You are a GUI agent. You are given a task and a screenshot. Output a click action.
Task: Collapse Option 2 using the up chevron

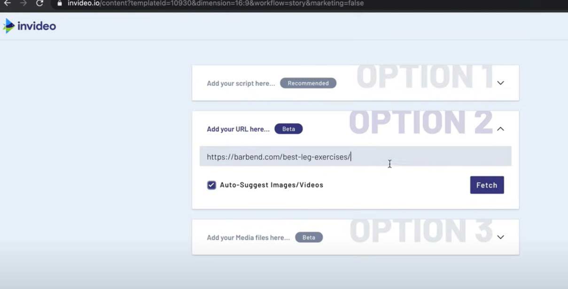500,129
